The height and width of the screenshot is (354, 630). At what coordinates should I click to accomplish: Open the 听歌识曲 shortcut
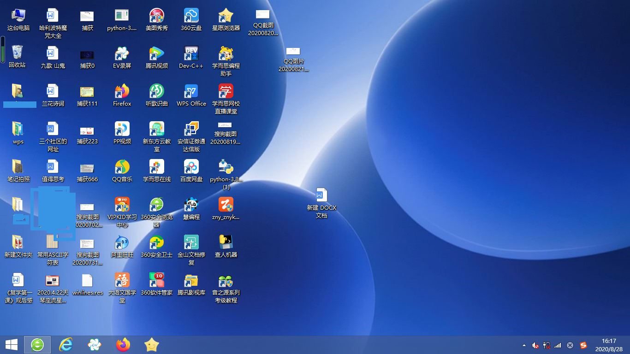[x=157, y=95]
